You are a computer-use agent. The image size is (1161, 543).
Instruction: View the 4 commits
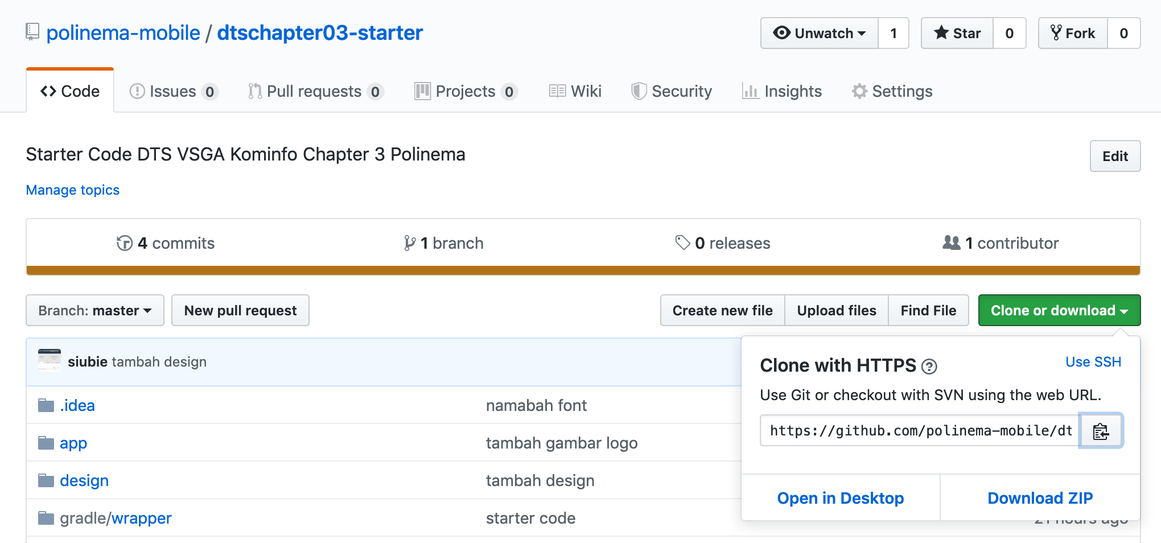pyautogui.click(x=166, y=243)
